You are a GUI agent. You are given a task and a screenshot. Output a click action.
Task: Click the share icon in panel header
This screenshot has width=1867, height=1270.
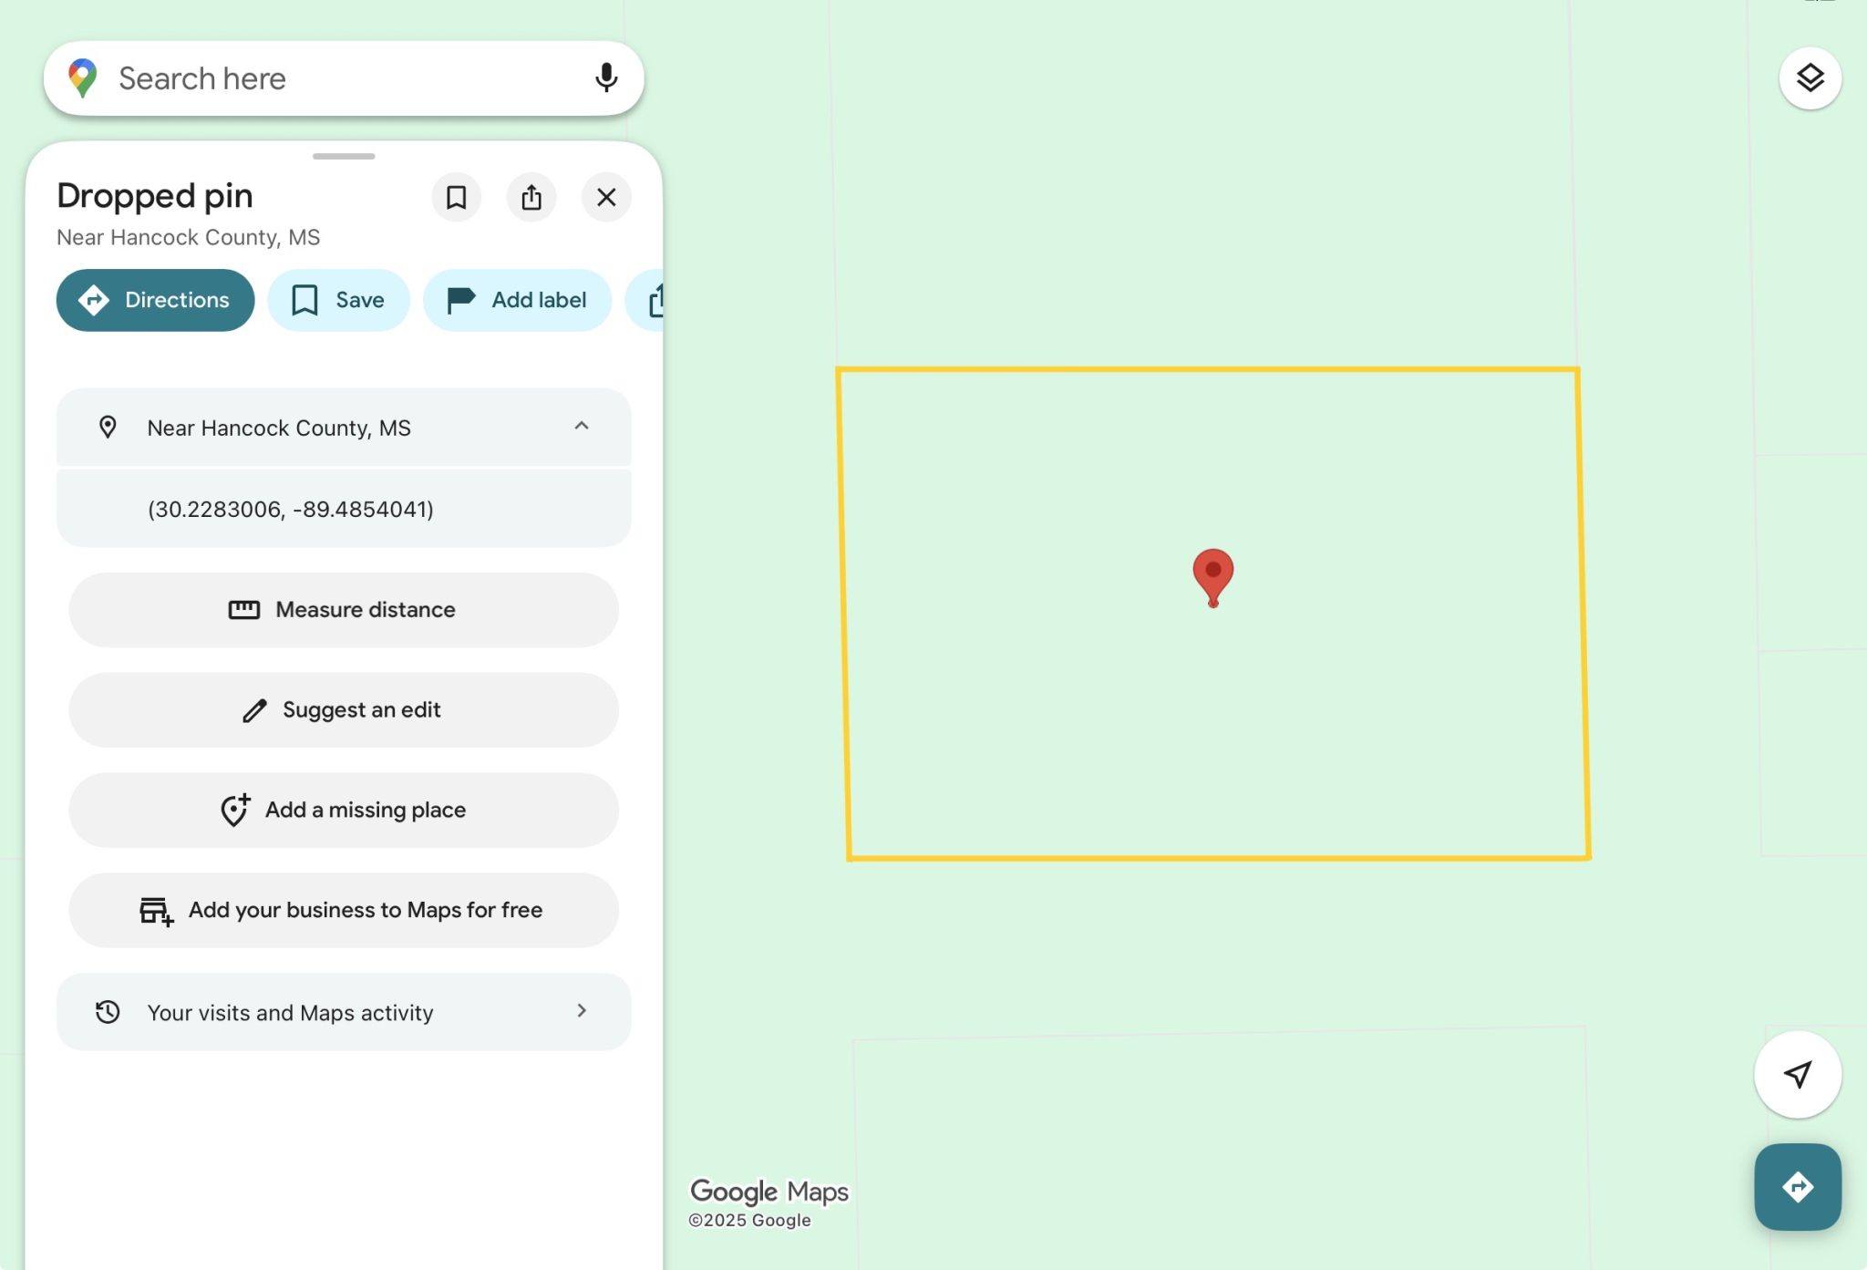click(x=531, y=197)
